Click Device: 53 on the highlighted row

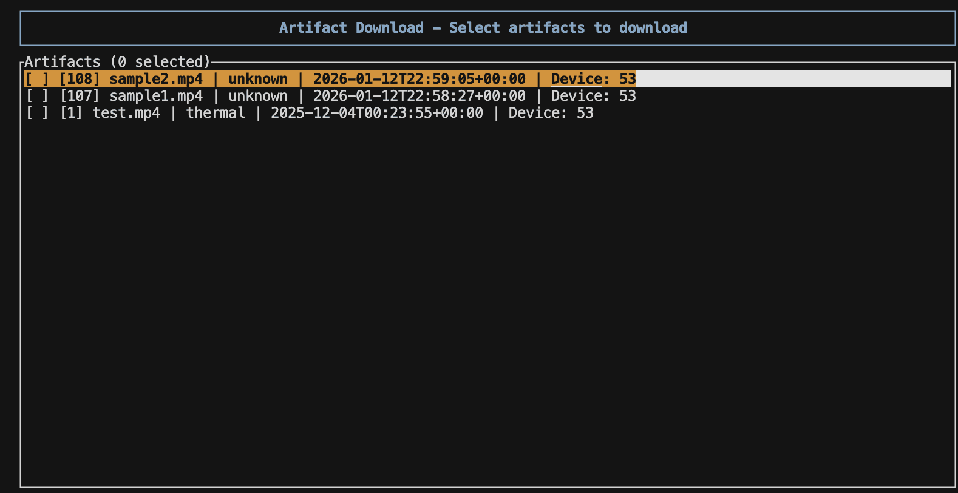pos(593,78)
